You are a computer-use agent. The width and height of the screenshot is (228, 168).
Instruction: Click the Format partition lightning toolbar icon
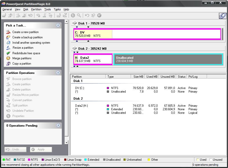(x=45, y=15)
